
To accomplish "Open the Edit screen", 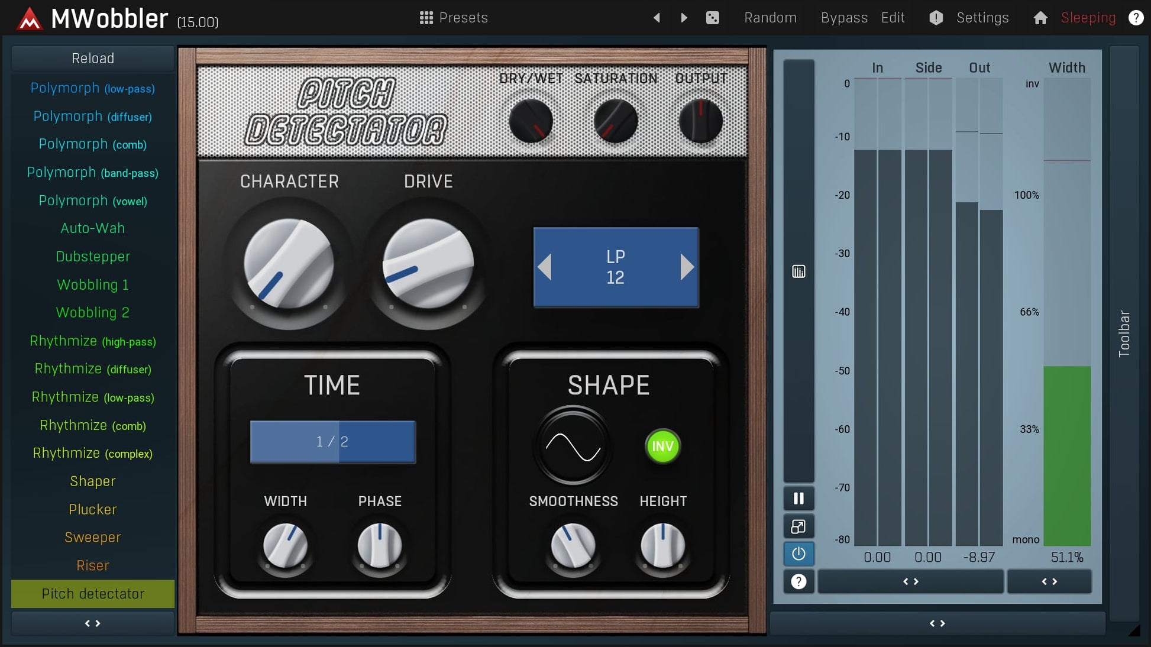I will (893, 18).
